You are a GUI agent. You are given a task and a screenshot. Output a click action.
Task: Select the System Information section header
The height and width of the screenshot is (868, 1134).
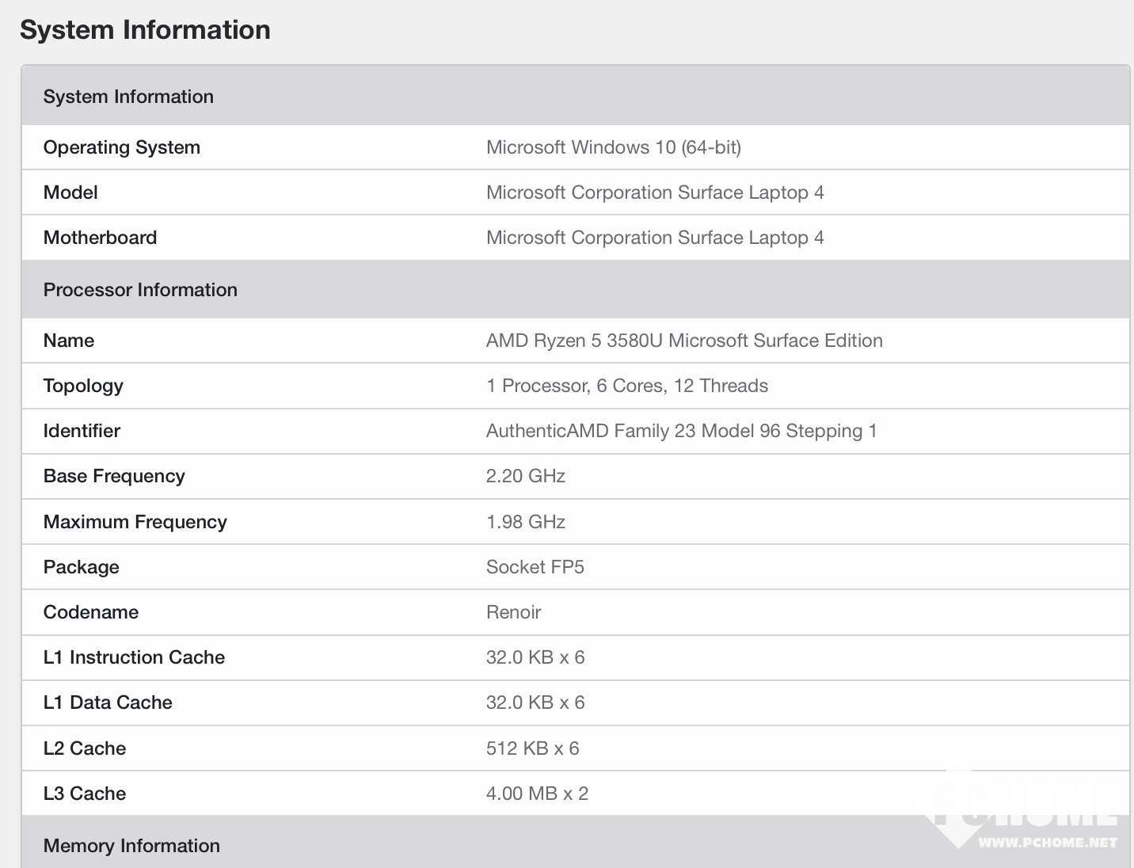[128, 97]
